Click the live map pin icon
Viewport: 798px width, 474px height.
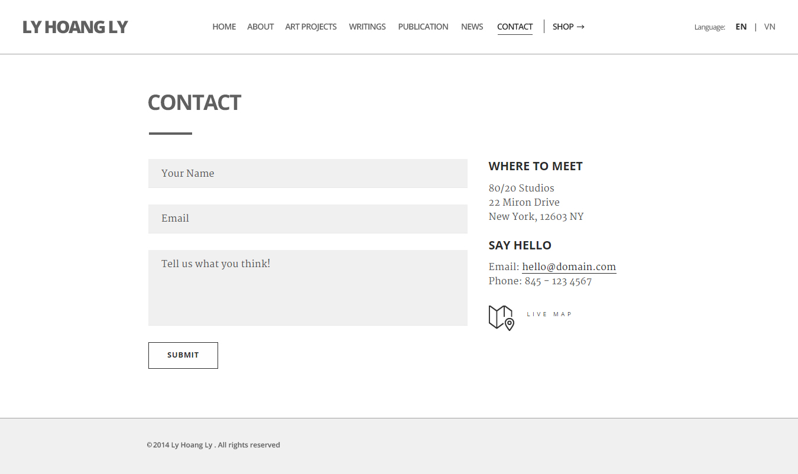501,317
